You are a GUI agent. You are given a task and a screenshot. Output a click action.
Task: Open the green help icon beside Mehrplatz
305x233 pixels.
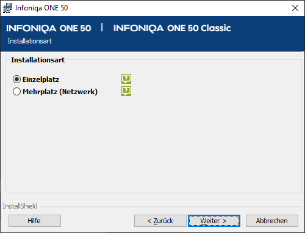[x=126, y=91]
